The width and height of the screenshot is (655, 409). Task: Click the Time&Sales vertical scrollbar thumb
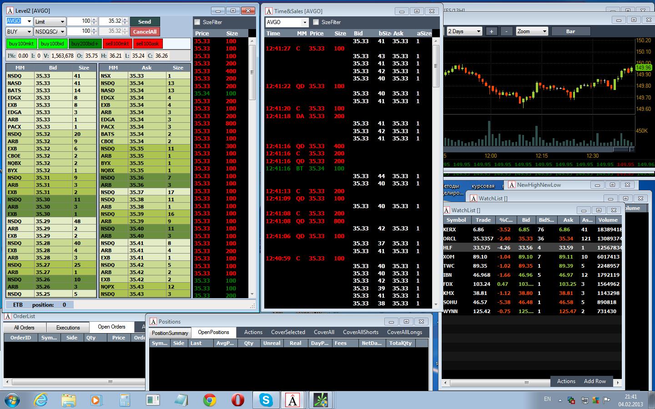(x=435, y=66)
